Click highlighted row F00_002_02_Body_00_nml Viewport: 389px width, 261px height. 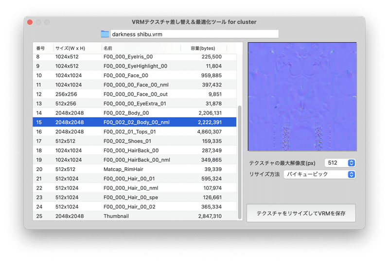tap(135, 122)
